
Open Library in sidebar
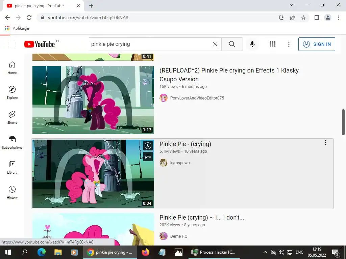(x=12, y=168)
